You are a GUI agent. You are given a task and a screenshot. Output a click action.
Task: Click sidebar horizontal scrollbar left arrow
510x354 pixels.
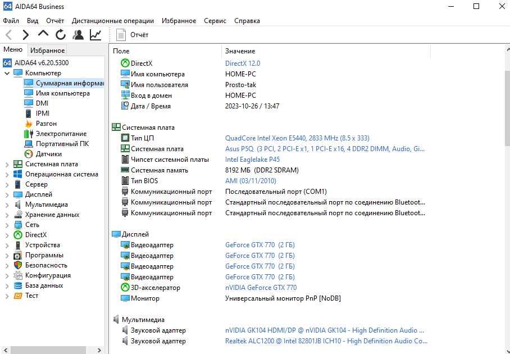5,350
